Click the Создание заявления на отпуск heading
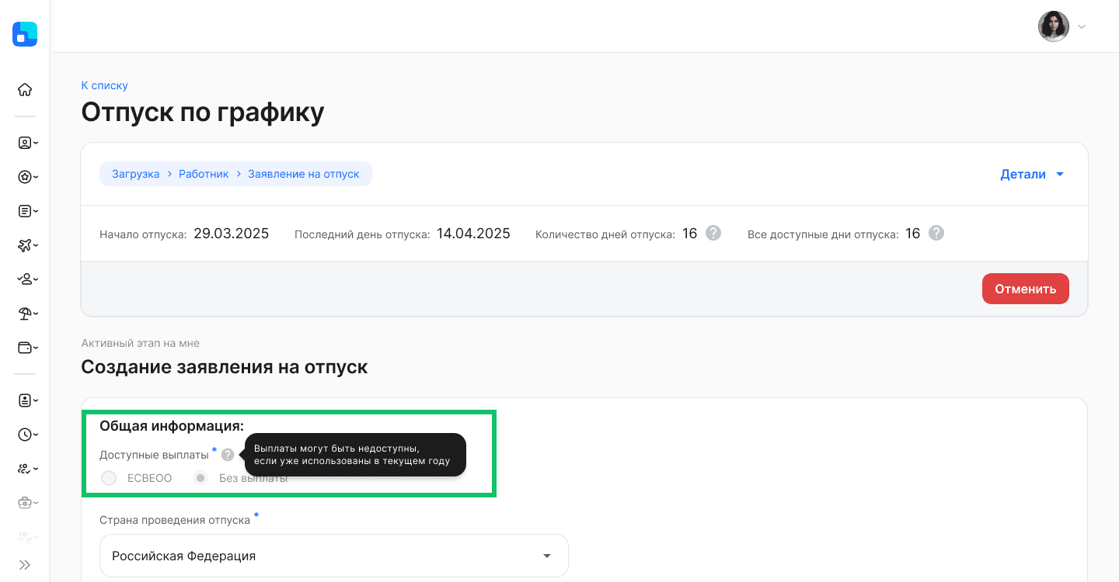Viewport: 1119px width, 582px height. (224, 367)
